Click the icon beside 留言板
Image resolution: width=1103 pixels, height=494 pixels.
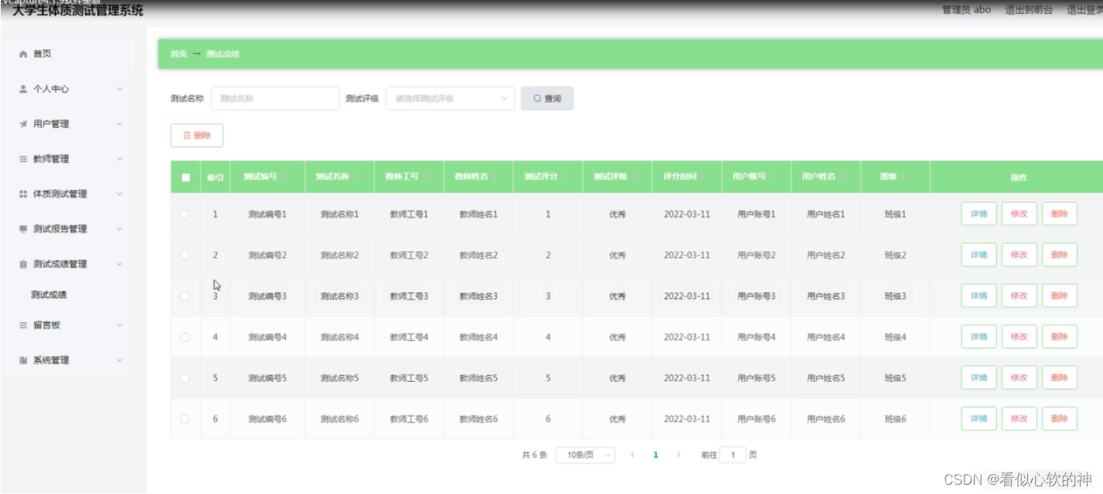[x=23, y=325]
